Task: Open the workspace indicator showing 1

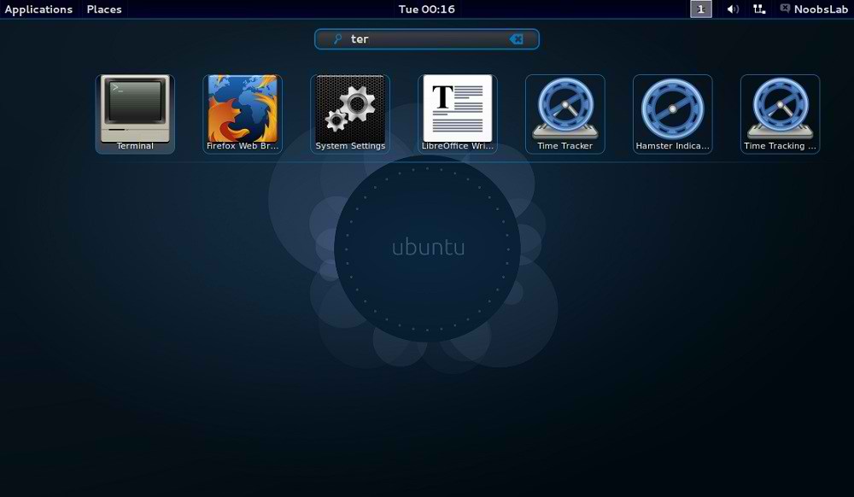Action: point(701,9)
